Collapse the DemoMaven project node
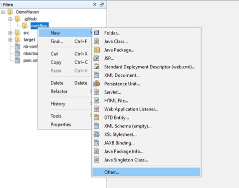 point(3,12)
